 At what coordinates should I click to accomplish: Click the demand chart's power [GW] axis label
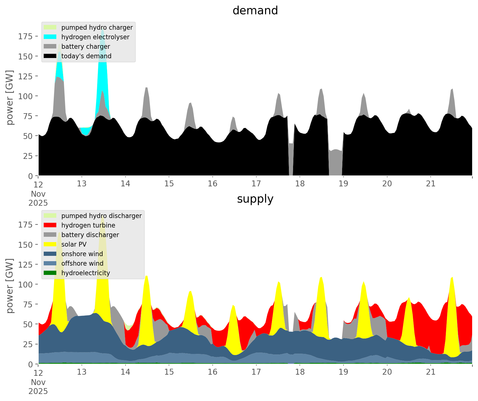coord(10,98)
